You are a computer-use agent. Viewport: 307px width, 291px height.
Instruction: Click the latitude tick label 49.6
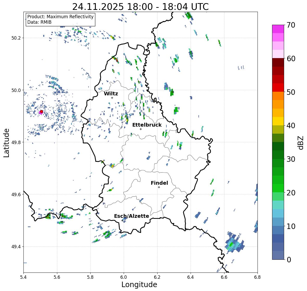(16, 194)
